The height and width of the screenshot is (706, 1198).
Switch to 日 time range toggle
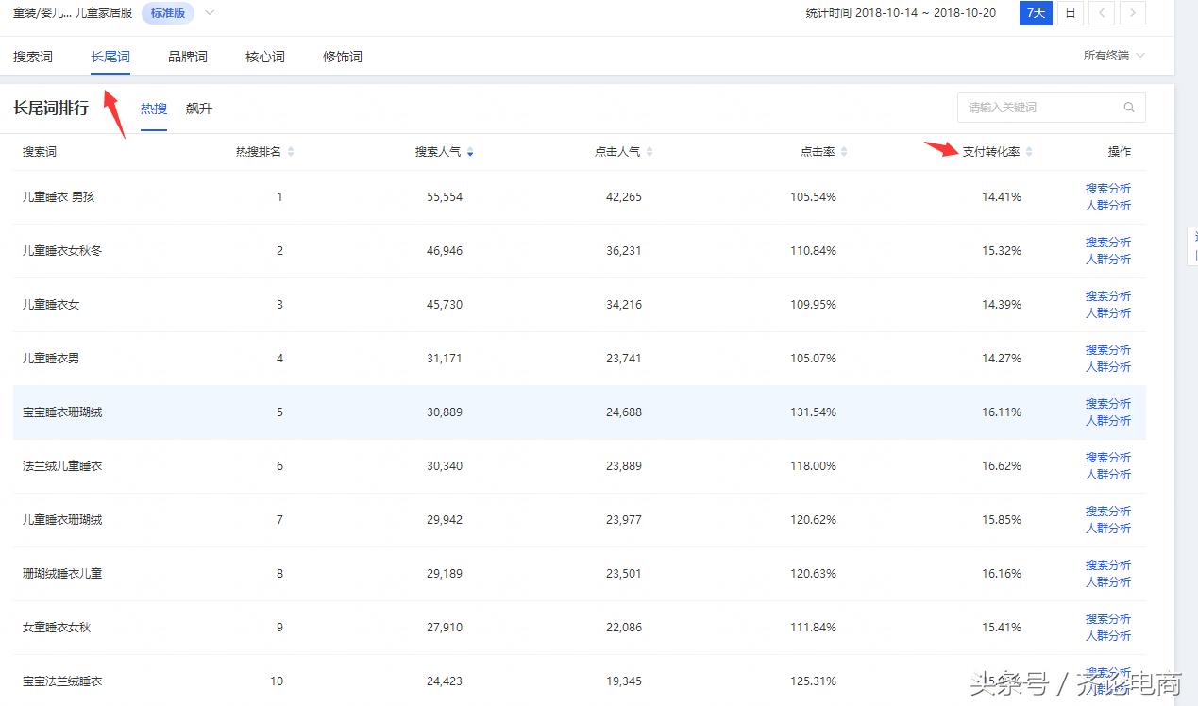pyautogui.click(x=1070, y=13)
